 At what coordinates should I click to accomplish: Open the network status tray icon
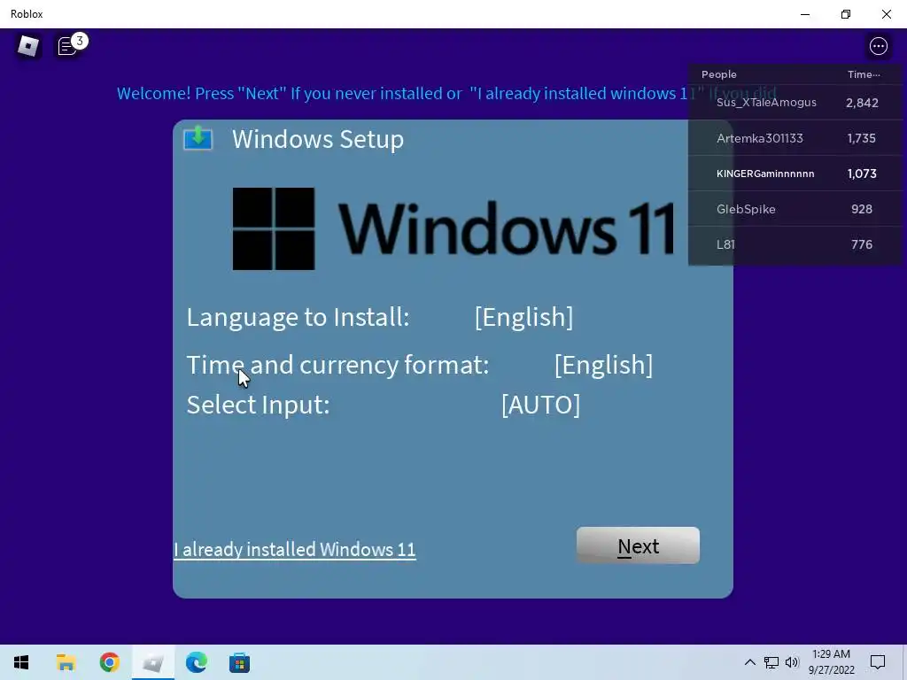coord(771,662)
